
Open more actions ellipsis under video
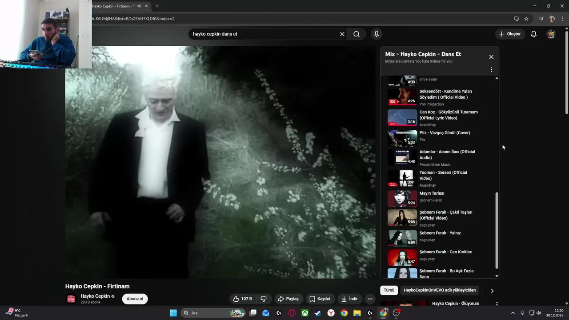[370, 299]
